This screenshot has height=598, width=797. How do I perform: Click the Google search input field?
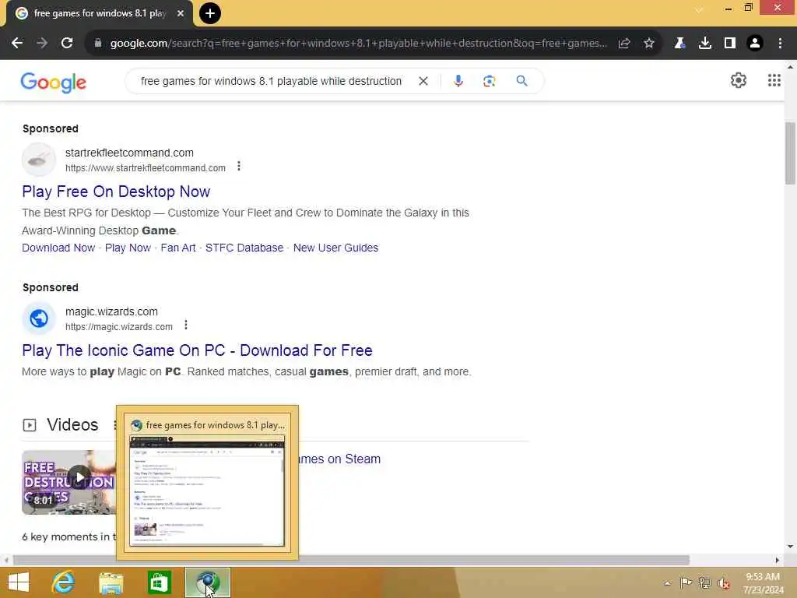pyautogui.click(x=271, y=81)
